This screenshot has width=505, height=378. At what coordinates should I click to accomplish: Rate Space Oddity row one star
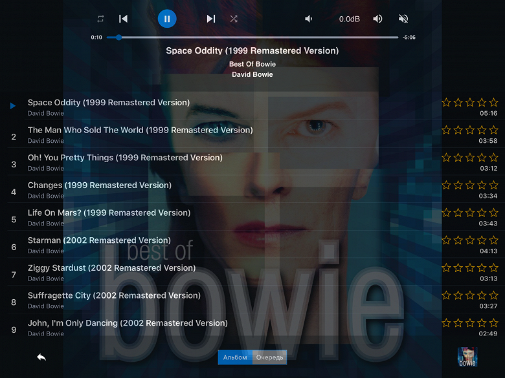click(446, 103)
